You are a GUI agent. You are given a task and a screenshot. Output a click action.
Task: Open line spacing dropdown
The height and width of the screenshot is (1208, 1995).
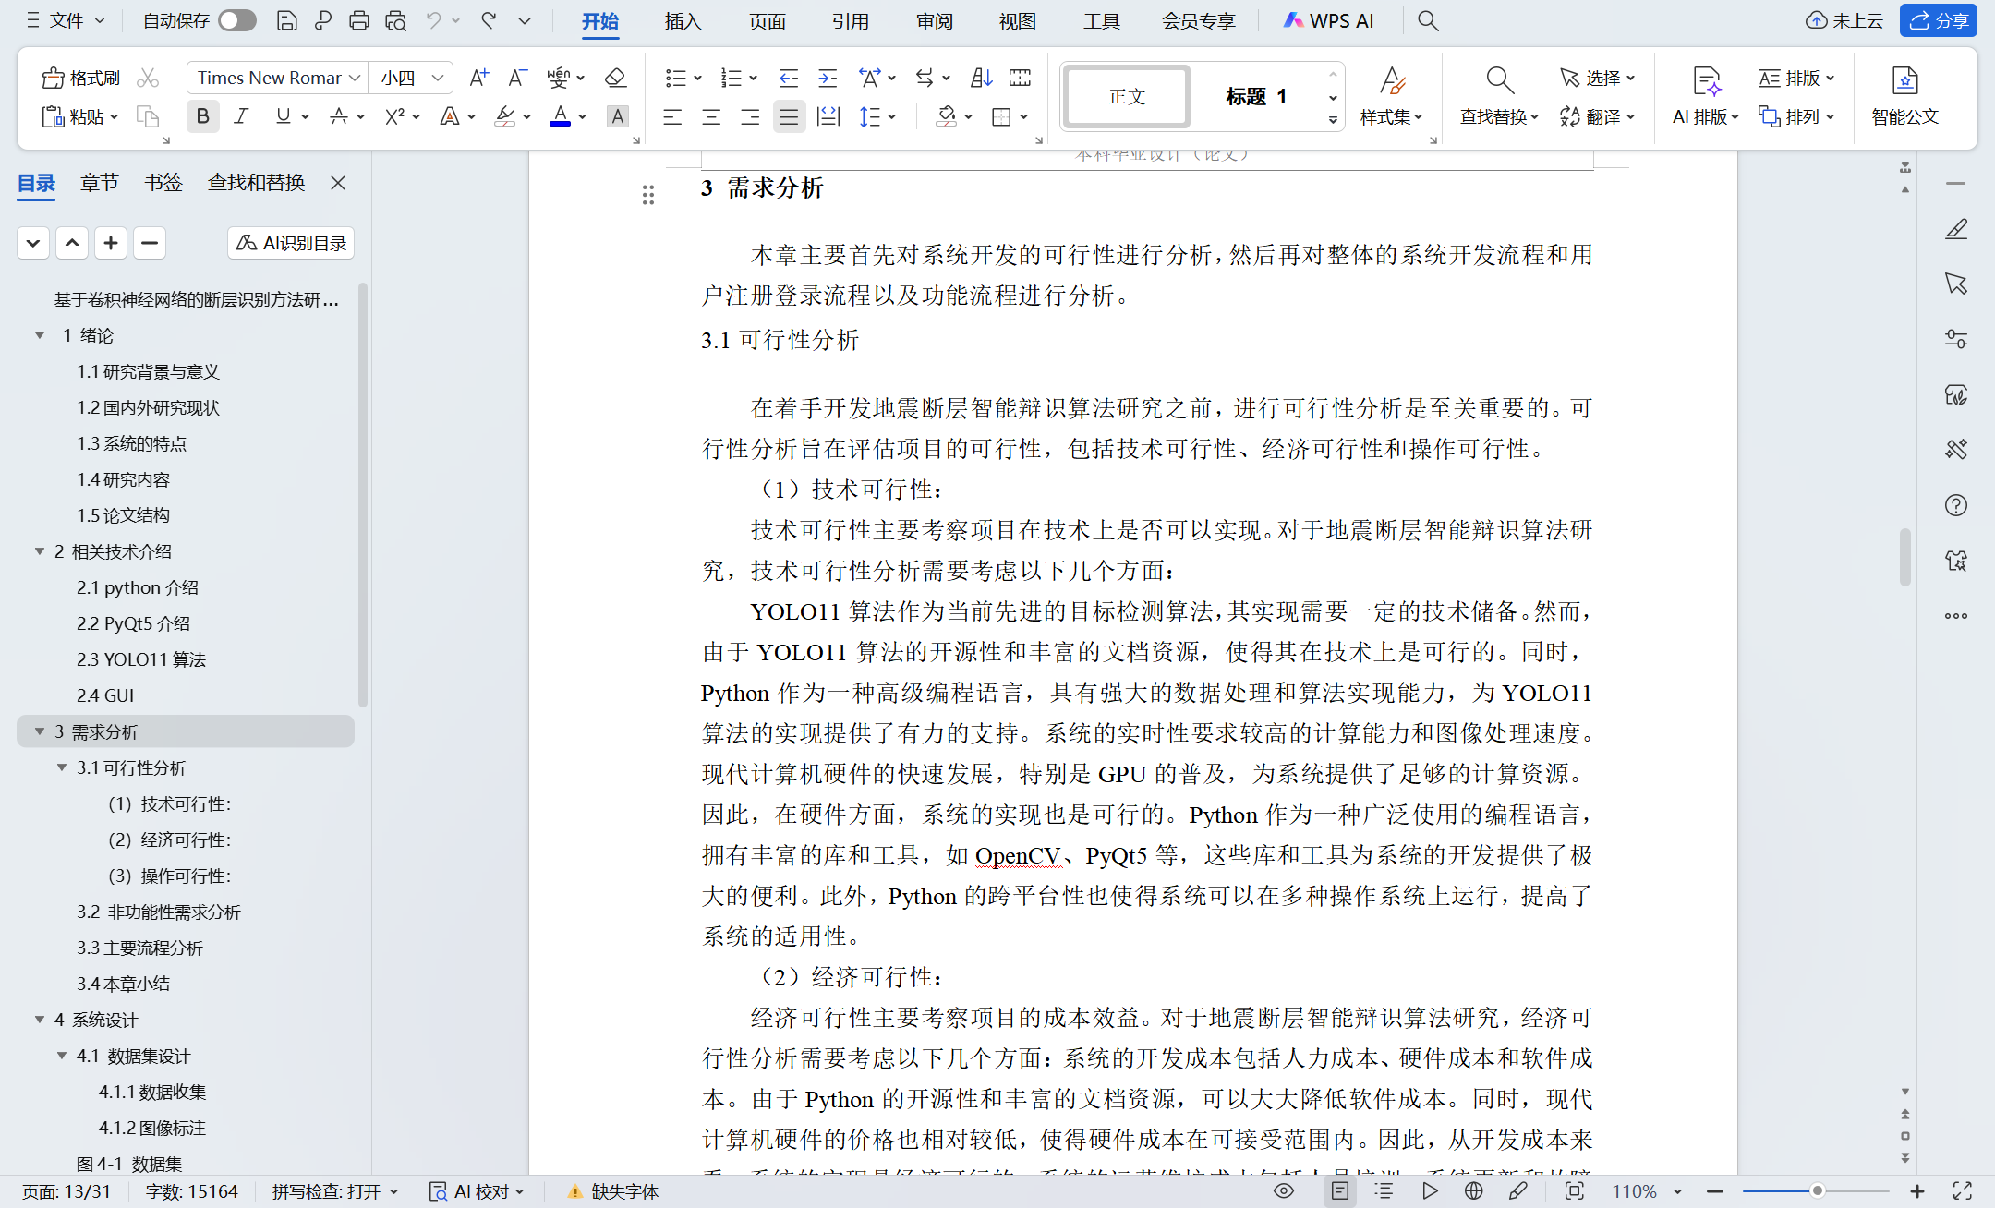click(x=891, y=116)
